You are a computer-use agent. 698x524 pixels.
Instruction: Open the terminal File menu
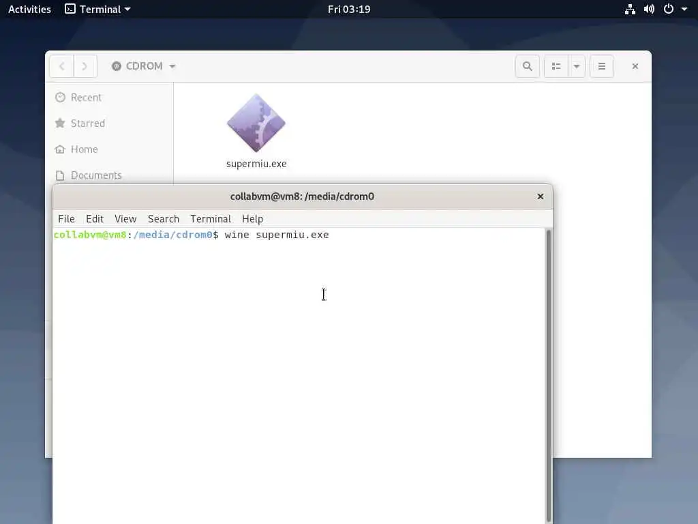[66, 219]
